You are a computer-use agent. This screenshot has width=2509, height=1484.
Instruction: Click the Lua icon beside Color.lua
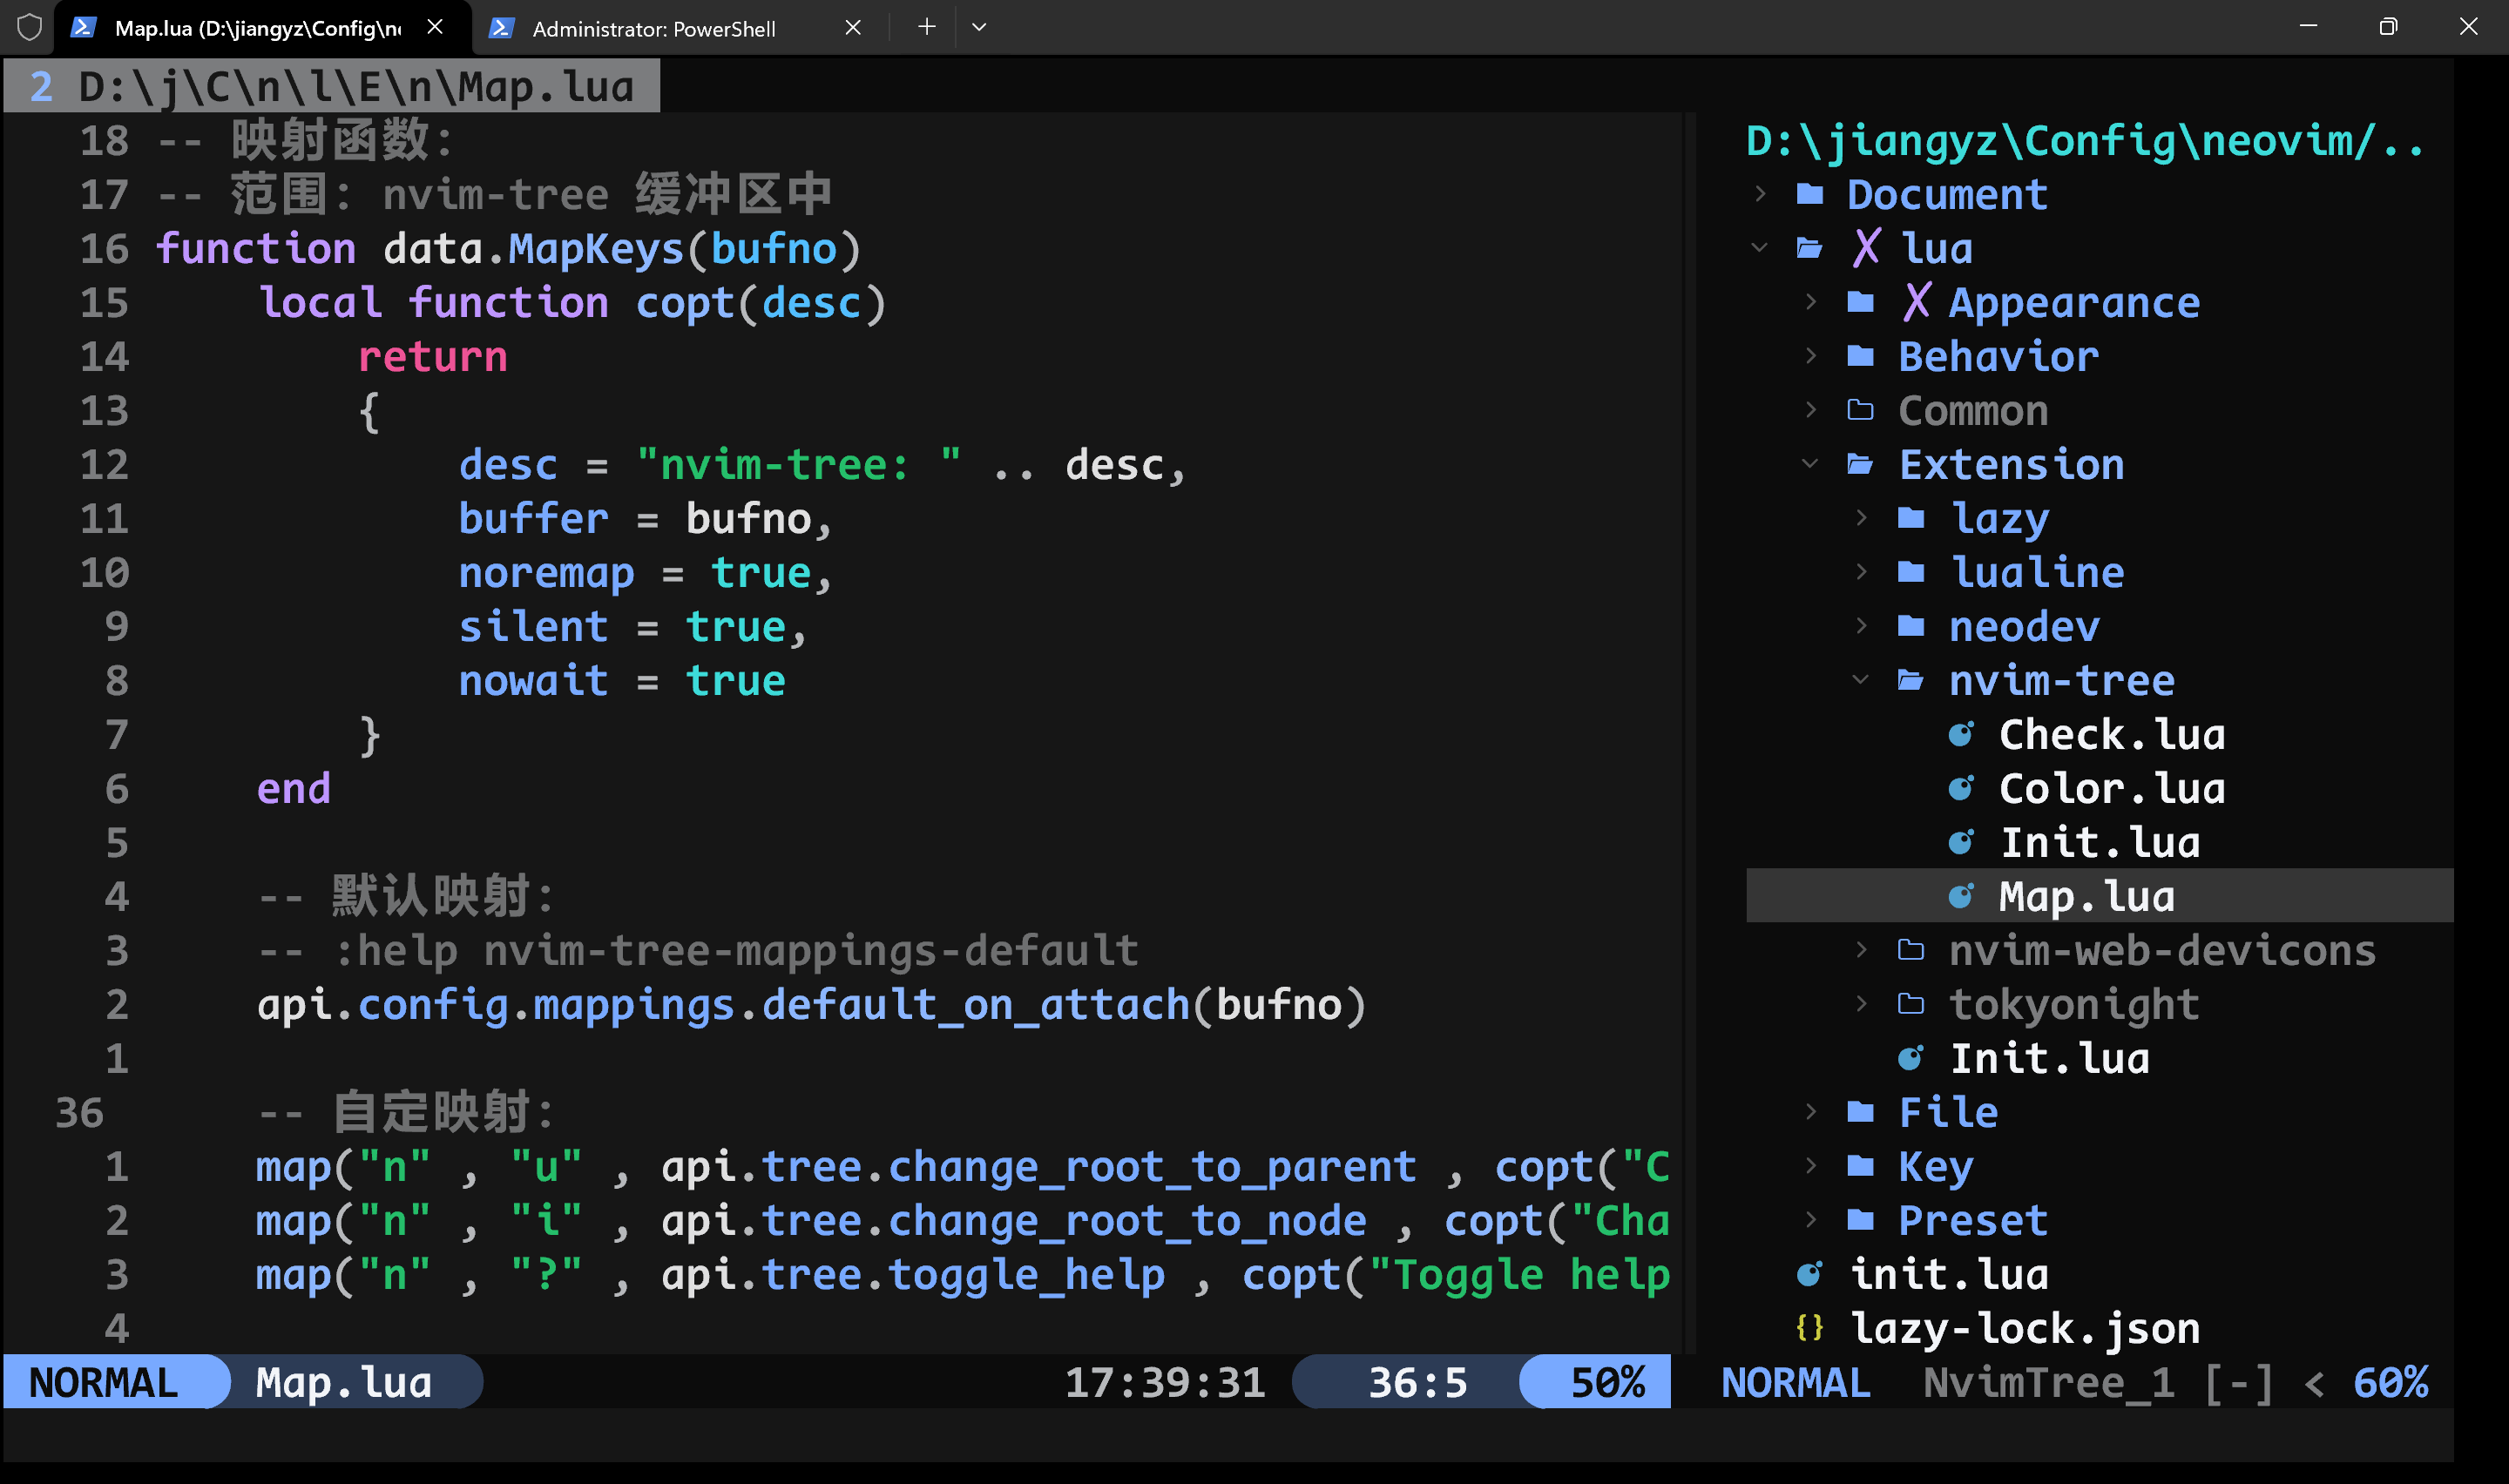click(x=1961, y=789)
